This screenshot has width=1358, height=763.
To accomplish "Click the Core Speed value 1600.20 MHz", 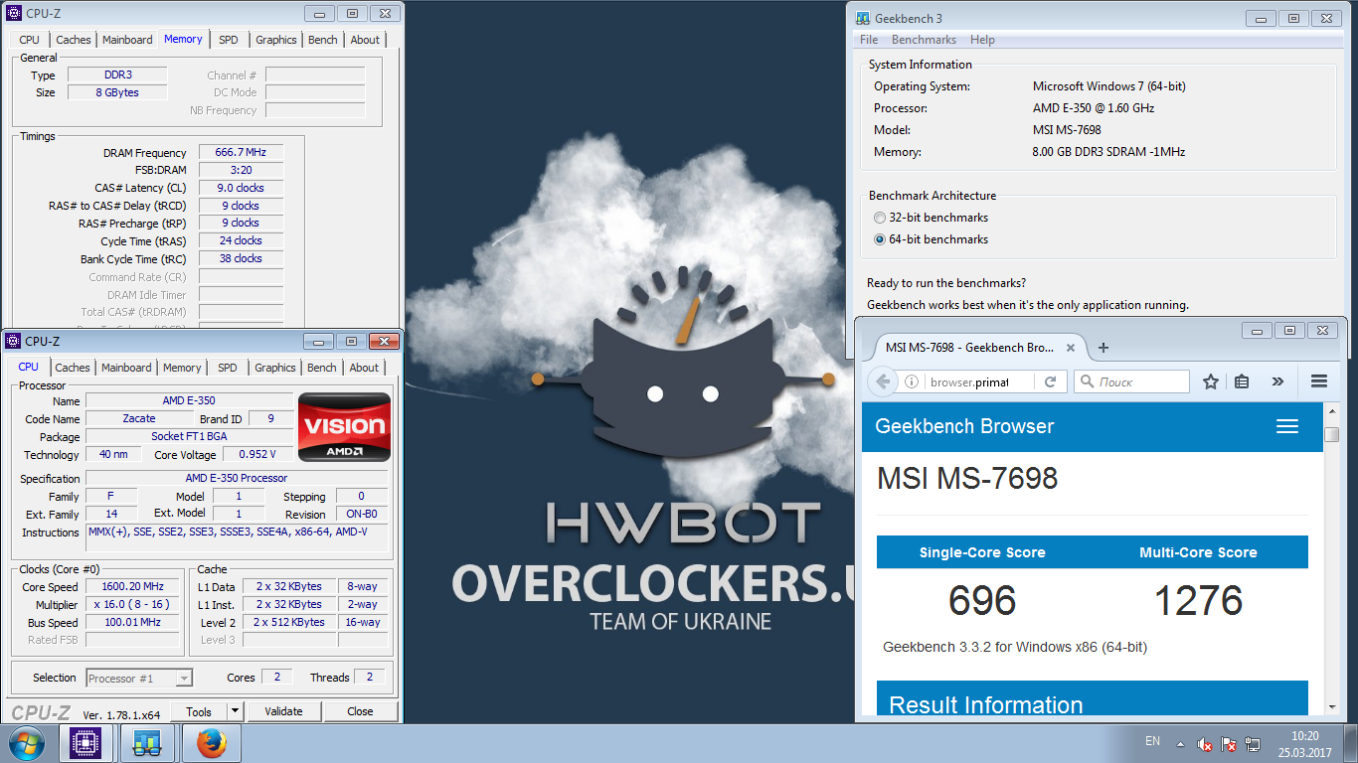I will 133,586.
